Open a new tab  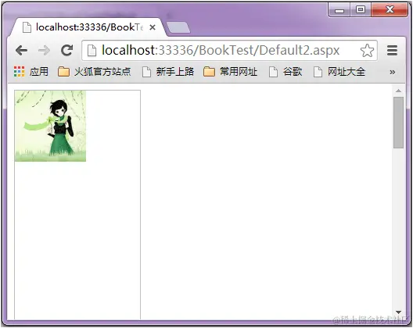click(178, 27)
